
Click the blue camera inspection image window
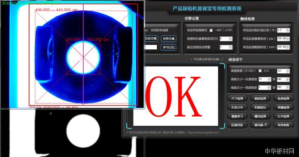(x=72, y=54)
